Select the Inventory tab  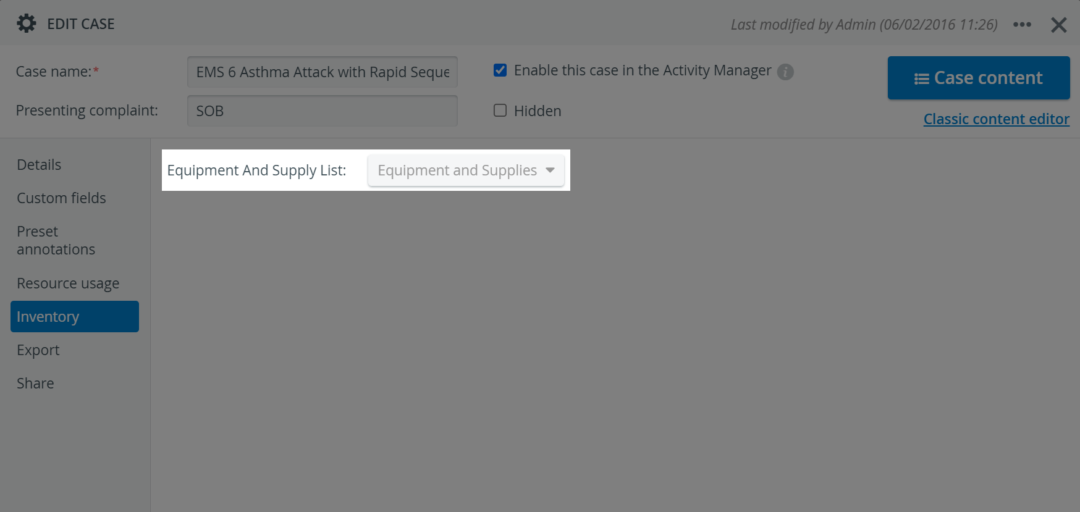tap(75, 317)
